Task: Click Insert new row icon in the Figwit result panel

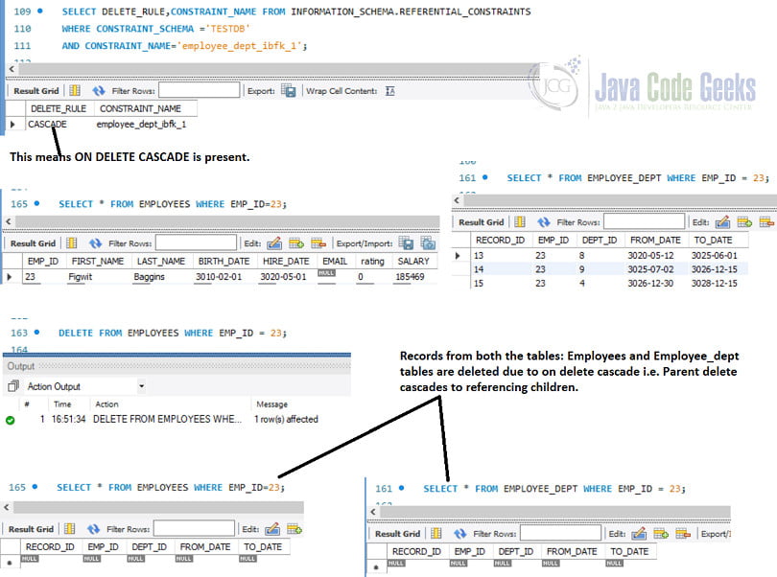Action: [296, 243]
